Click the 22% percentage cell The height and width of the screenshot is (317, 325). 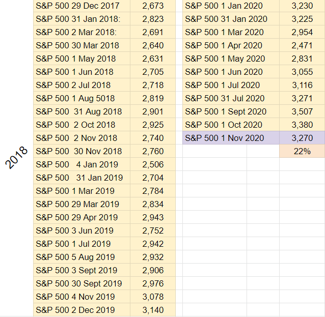click(302, 151)
